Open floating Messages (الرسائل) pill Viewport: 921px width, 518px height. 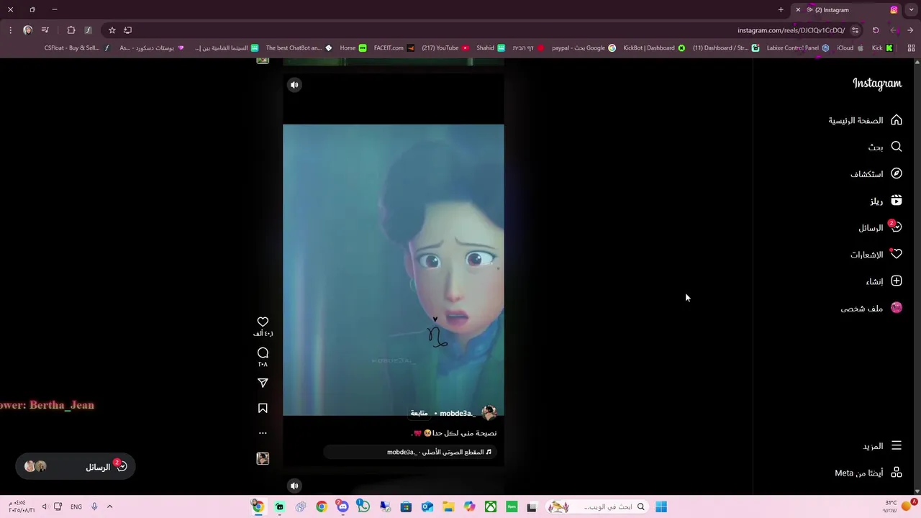pos(76,467)
